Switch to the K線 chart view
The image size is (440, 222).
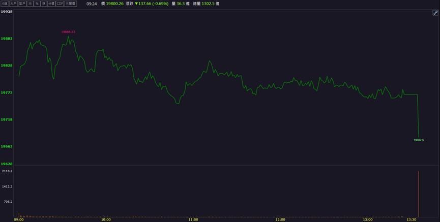[5, 4]
